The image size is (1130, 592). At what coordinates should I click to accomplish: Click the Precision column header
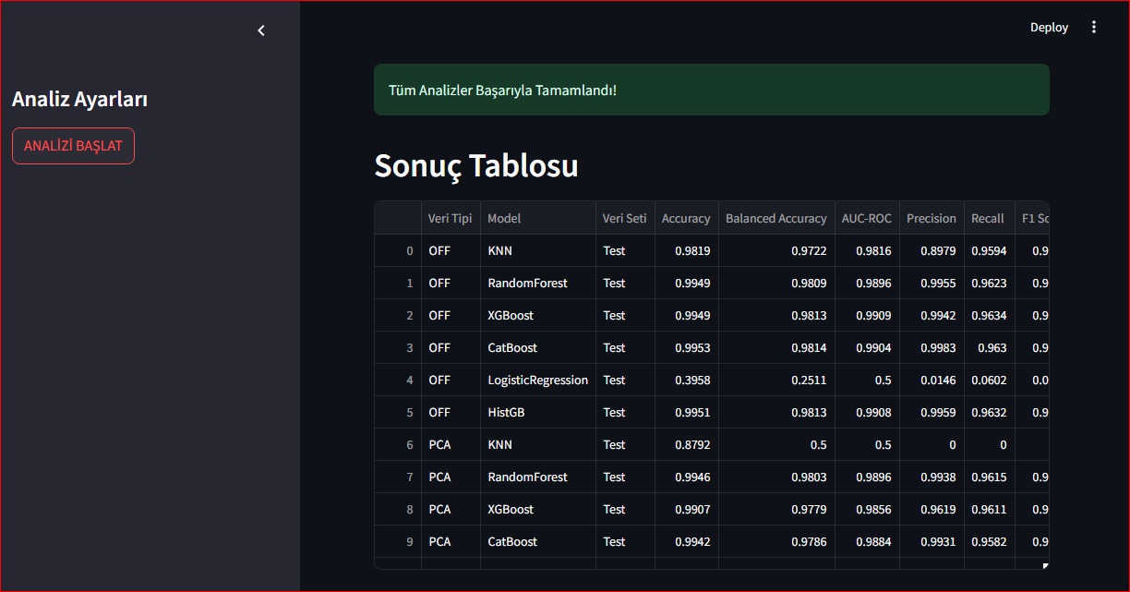pyautogui.click(x=931, y=219)
